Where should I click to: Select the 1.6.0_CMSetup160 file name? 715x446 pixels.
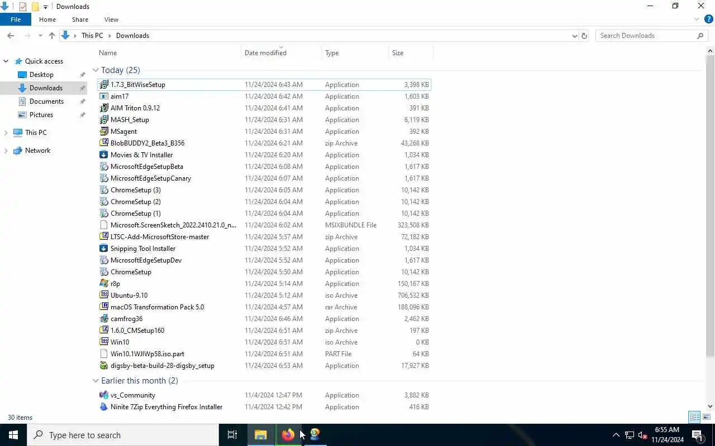tap(137, 331)
